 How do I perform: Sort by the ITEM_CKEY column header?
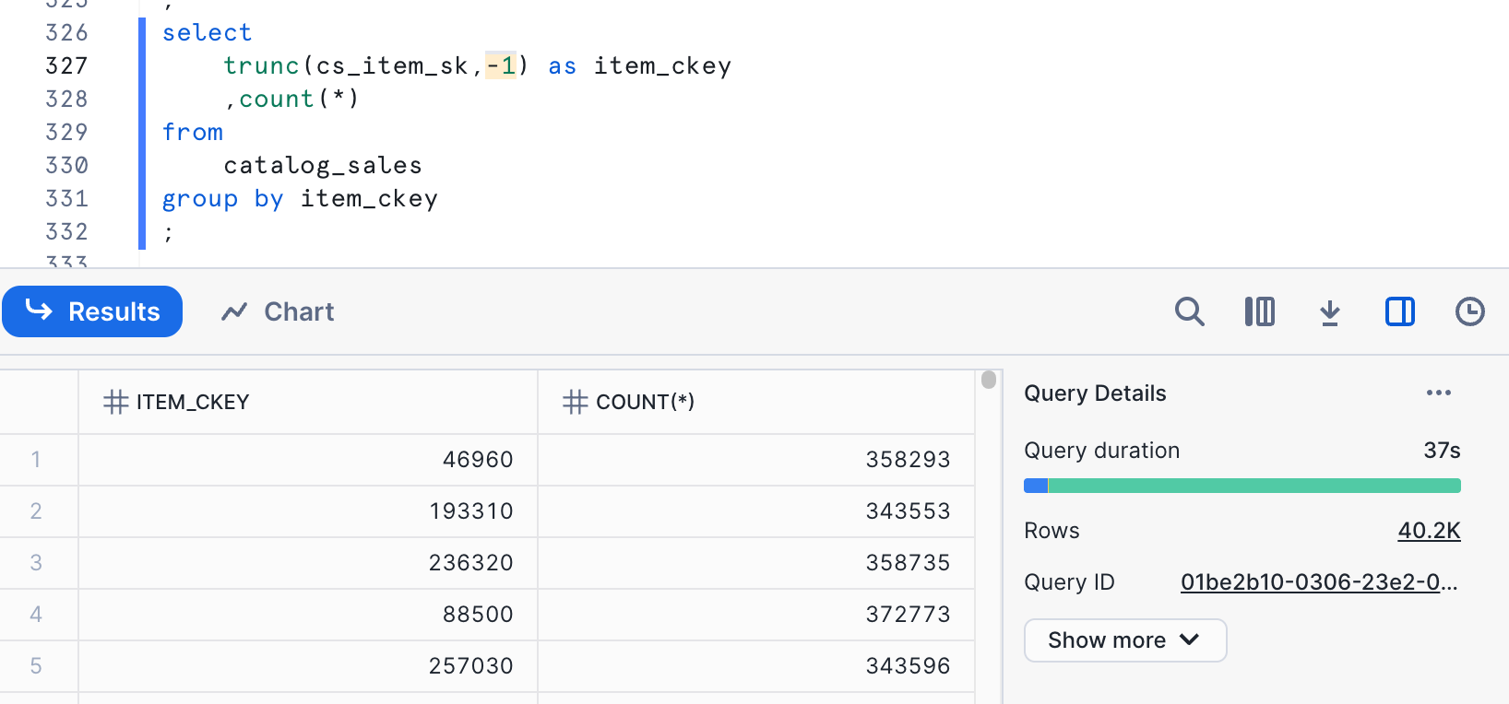192,403
